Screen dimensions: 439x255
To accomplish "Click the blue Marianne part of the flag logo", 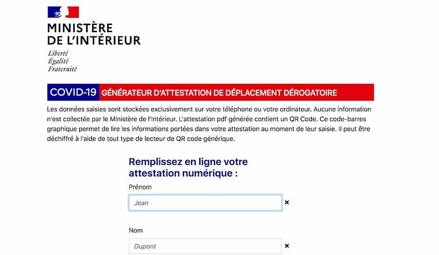I will click(x=54, y=12).
